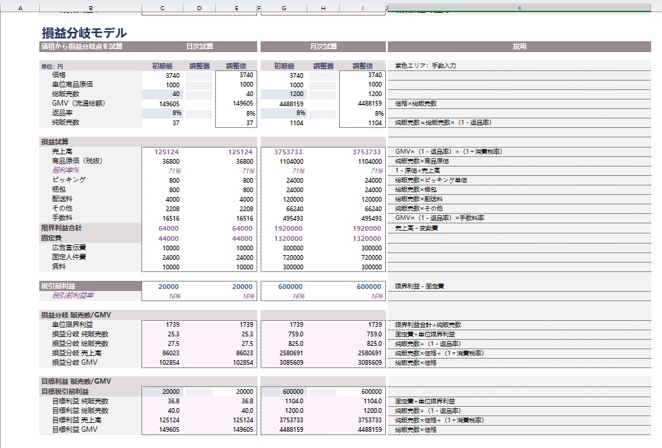
Task: Click the 単位限界利益 row label
Action: (x=72, y=325)
